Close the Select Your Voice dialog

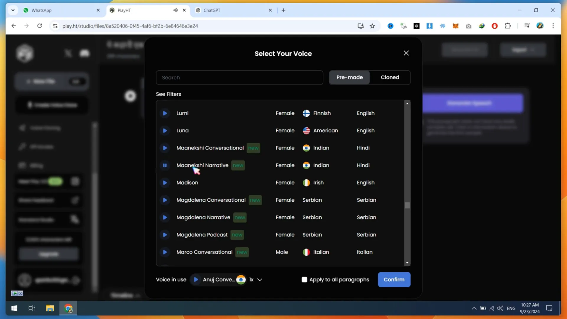(x=406, y=53)
